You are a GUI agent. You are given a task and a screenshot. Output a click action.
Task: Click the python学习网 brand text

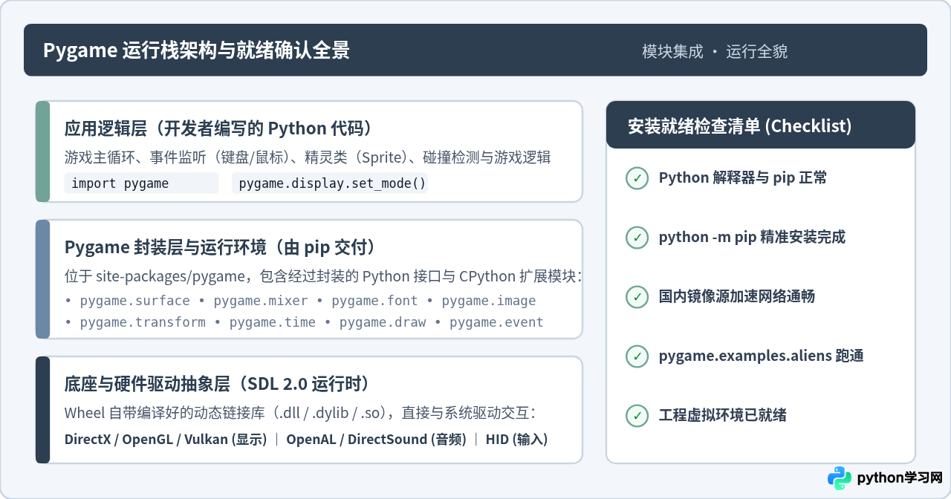coord(900,478)
